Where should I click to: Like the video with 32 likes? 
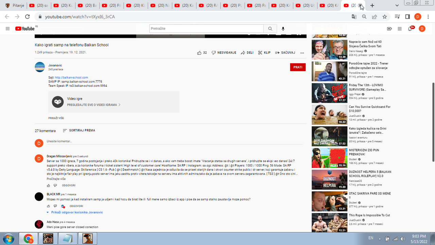(202, 53)
